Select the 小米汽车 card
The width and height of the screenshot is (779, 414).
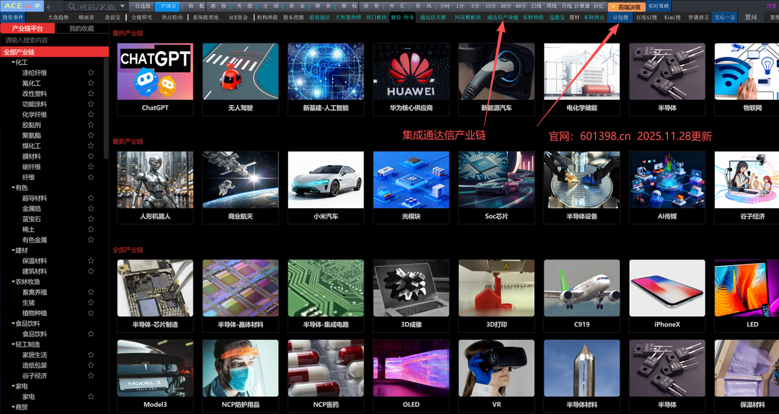(326, 188)
